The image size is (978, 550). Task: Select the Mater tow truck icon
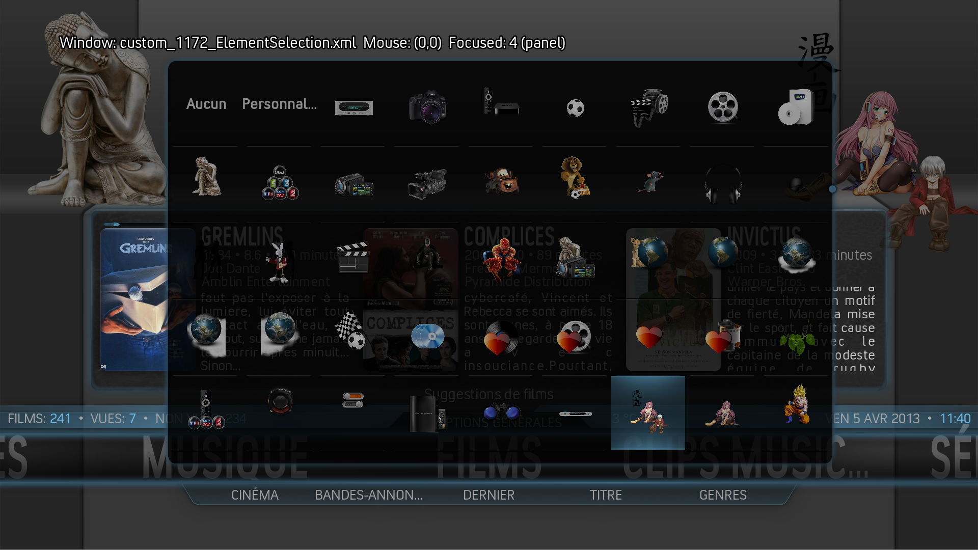pos(501,181)
